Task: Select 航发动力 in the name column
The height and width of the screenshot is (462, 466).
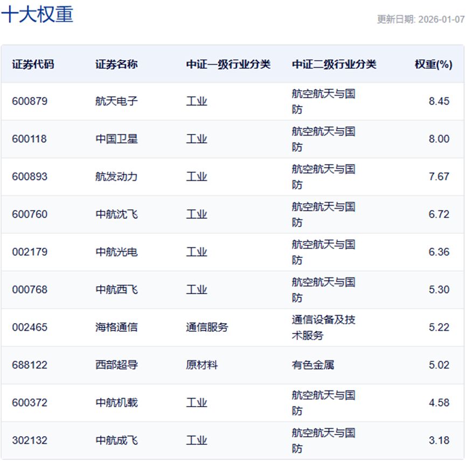Action: [x=116, y=176]
